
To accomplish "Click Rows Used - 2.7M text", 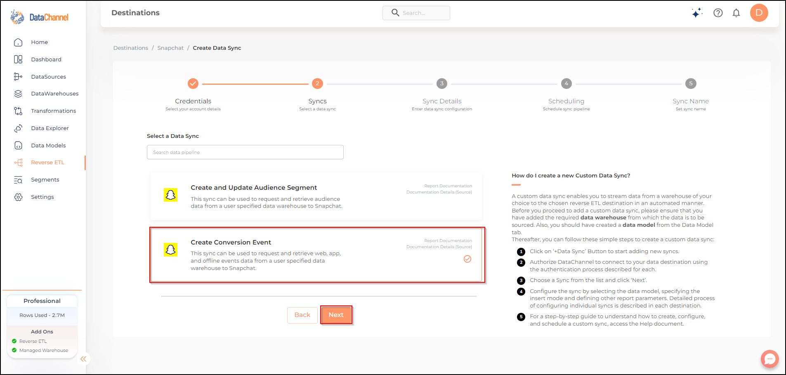I will 42,315.
